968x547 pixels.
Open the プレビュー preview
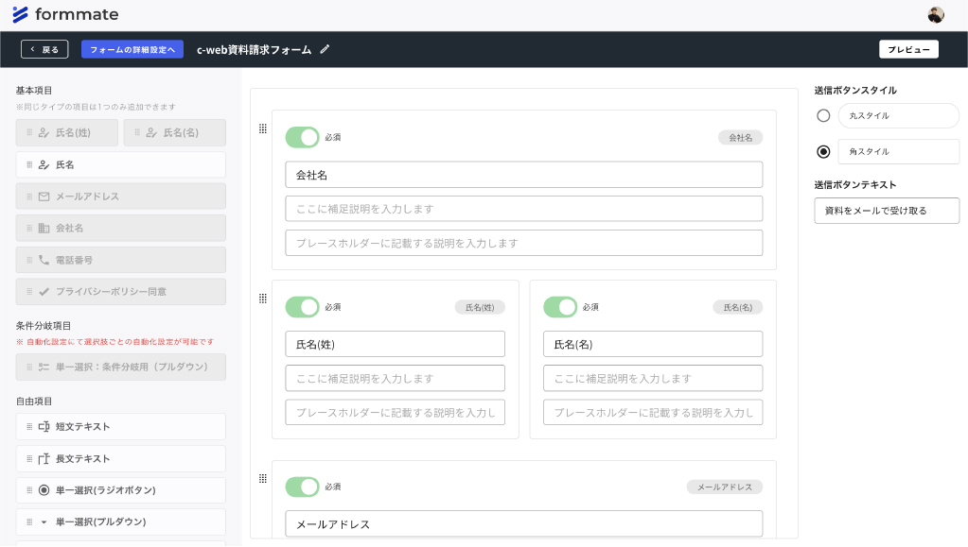(x=908, y=49)
